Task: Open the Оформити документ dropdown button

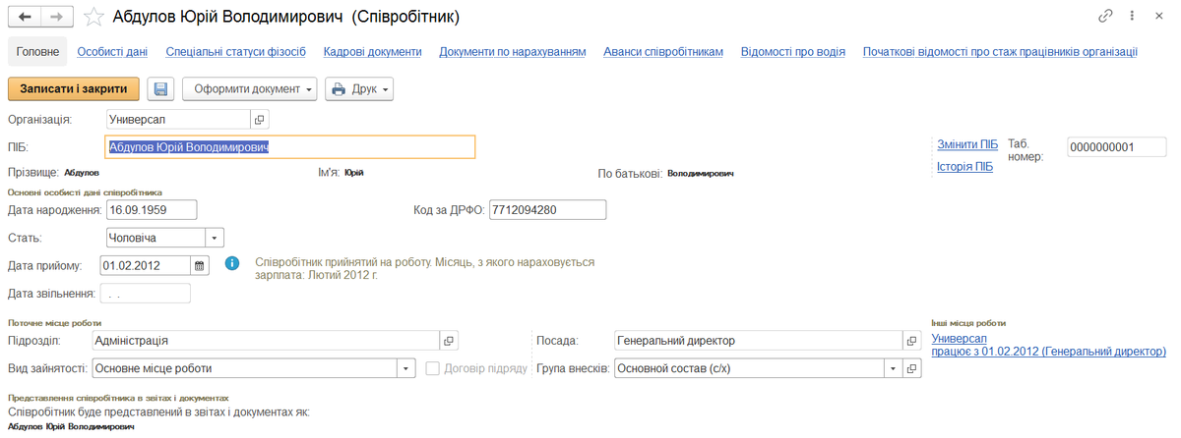Action: click(x=250, y=88)
